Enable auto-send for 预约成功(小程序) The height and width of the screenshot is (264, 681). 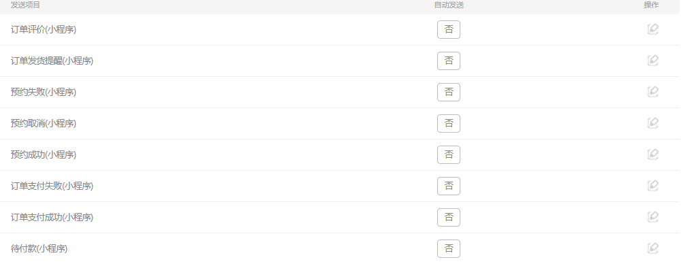click(x=449, y=154)
